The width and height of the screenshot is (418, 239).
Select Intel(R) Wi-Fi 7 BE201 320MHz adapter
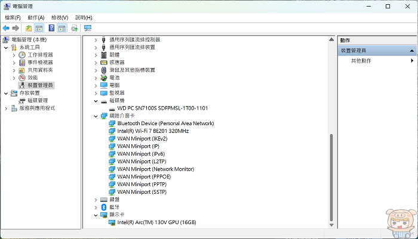pos(153,131)
